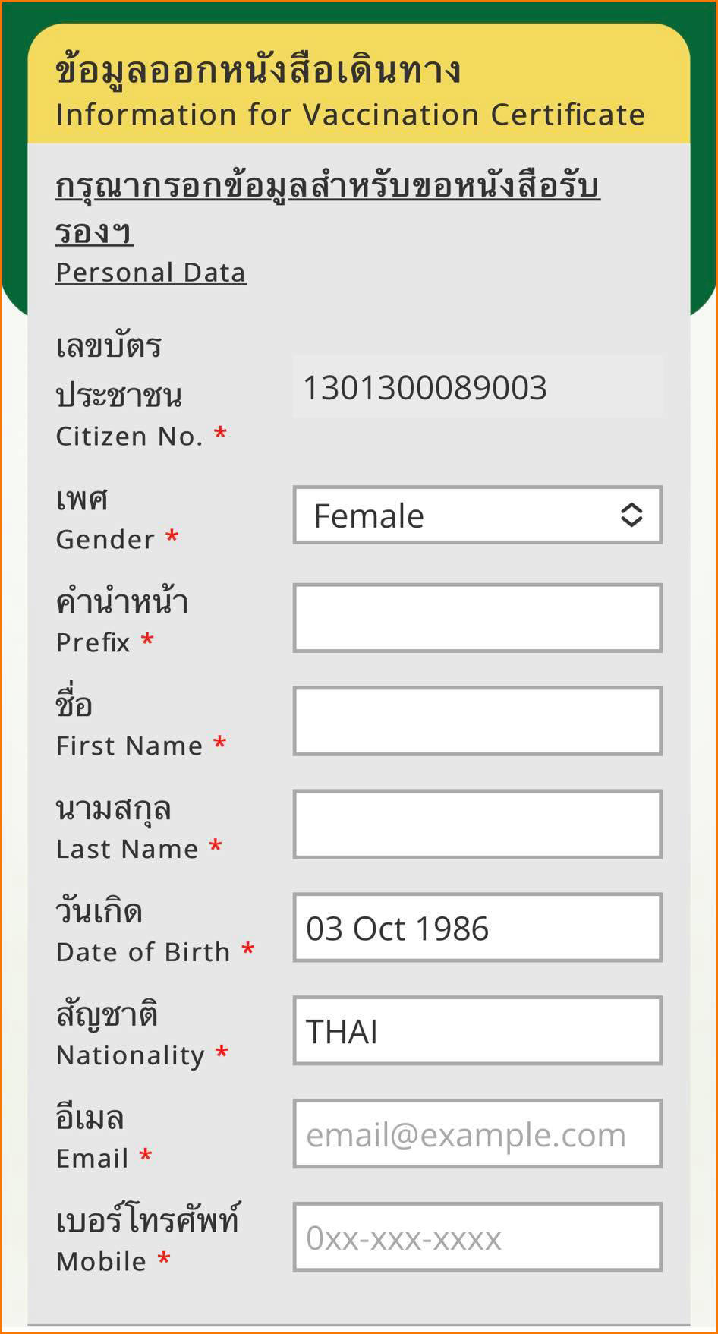This screenshot has width=718, height=1334.
Task: Click the red asterisk next to Citizen No.
Action: [219, 434]
